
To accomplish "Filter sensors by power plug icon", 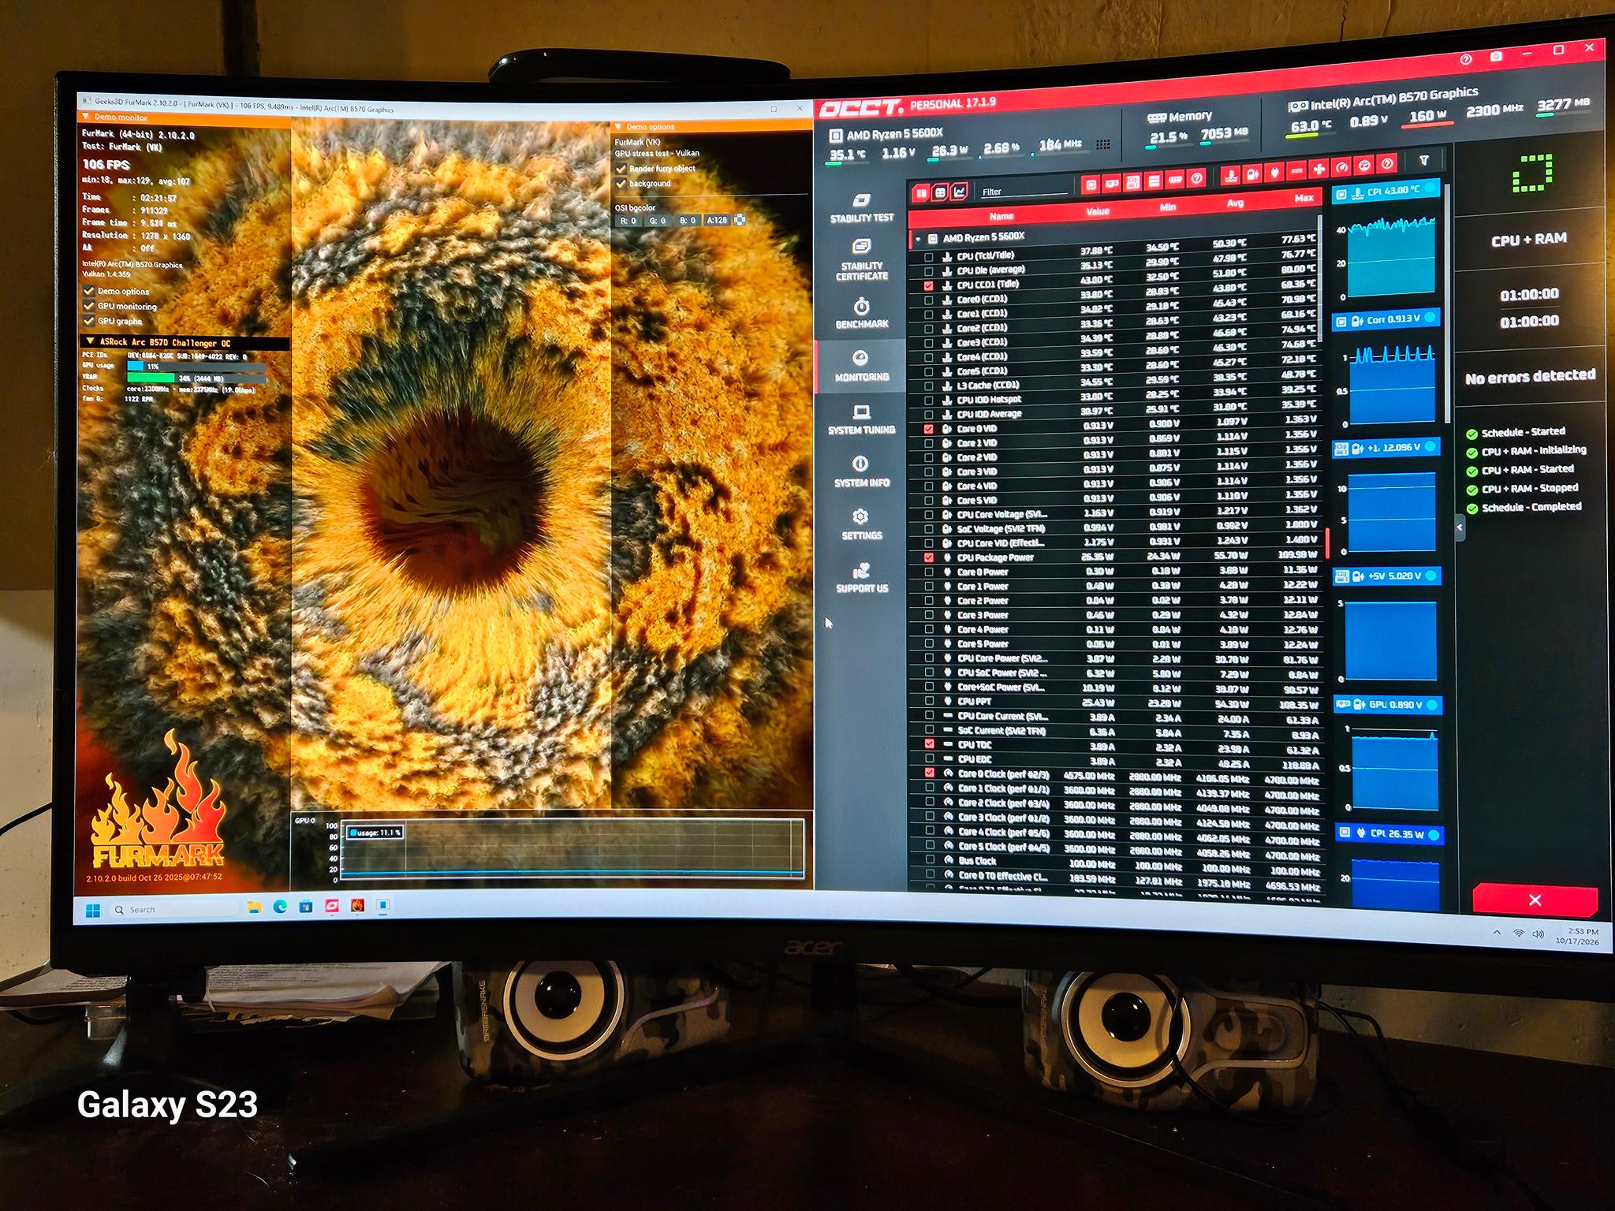I will [1274, 172].
